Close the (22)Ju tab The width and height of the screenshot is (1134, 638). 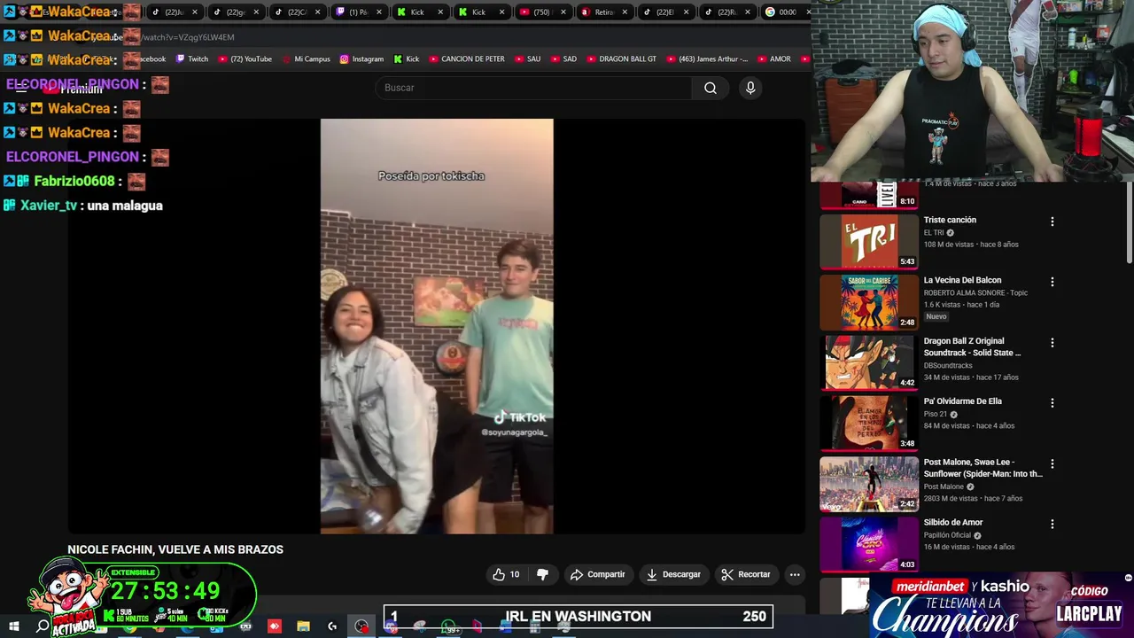(195, 12)
